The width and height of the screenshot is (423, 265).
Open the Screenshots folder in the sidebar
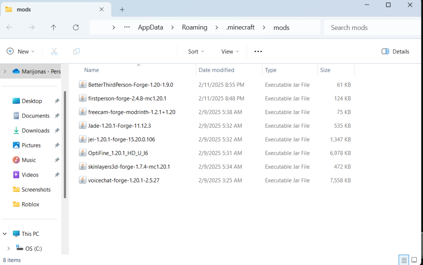[36, 190]
